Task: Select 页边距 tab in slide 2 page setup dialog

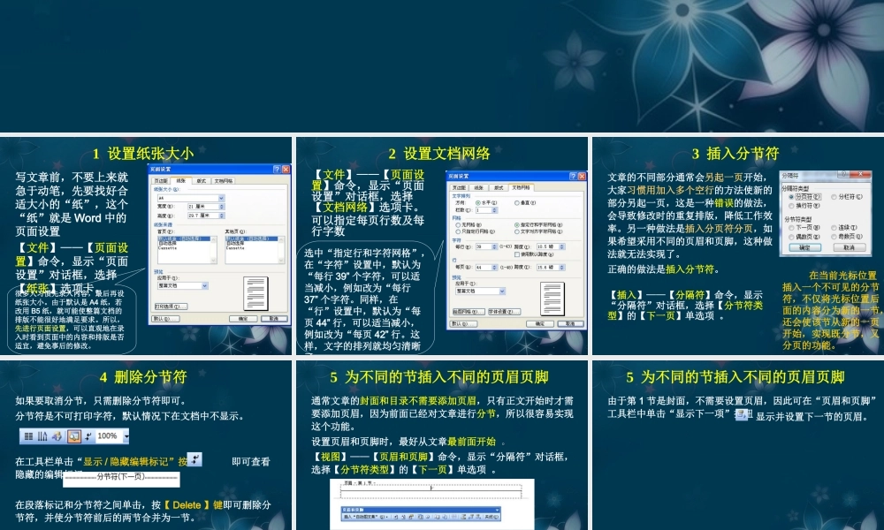Action: tap(459, 187)
